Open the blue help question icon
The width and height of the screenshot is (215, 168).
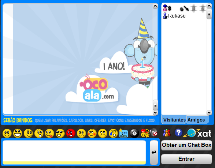point(178,132)
